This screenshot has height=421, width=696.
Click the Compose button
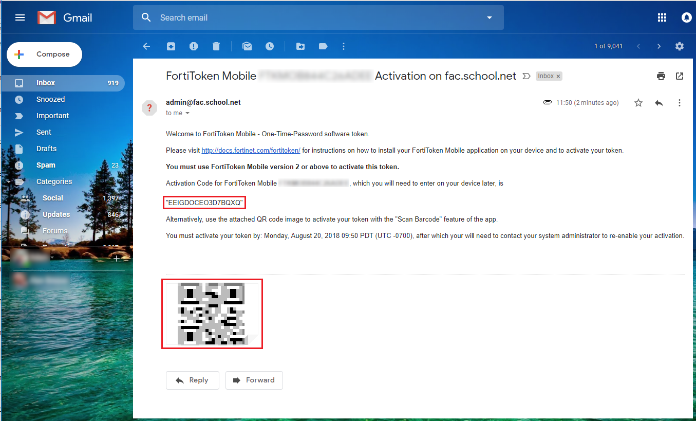(x=44, y=54)
